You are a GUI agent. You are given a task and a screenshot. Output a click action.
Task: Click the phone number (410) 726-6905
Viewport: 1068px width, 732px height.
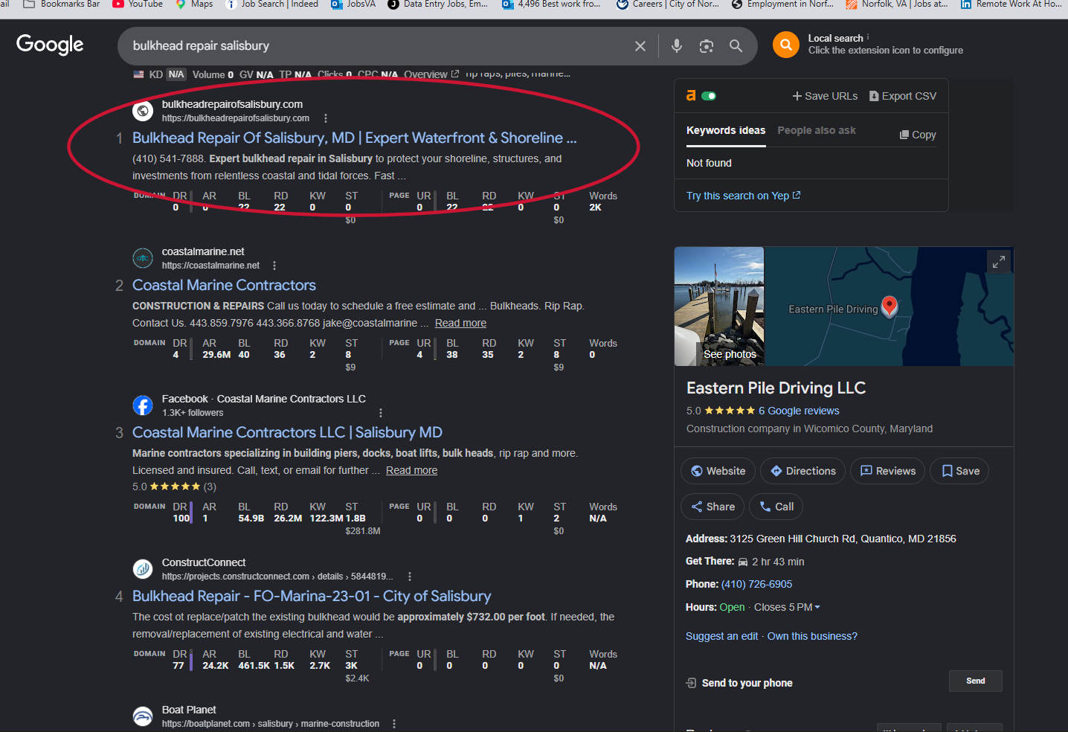(x=756, y=584)
